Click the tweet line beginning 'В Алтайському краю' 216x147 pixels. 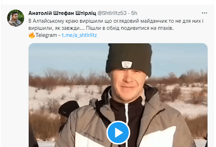pos(116,21)
